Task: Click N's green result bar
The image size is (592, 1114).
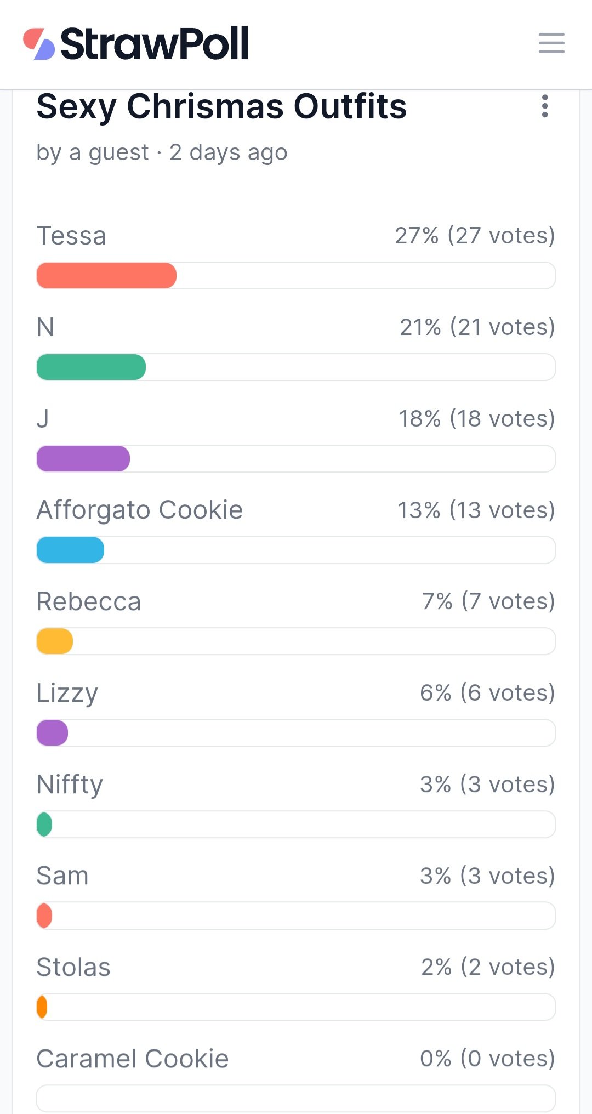Action: tap(91, 367)
